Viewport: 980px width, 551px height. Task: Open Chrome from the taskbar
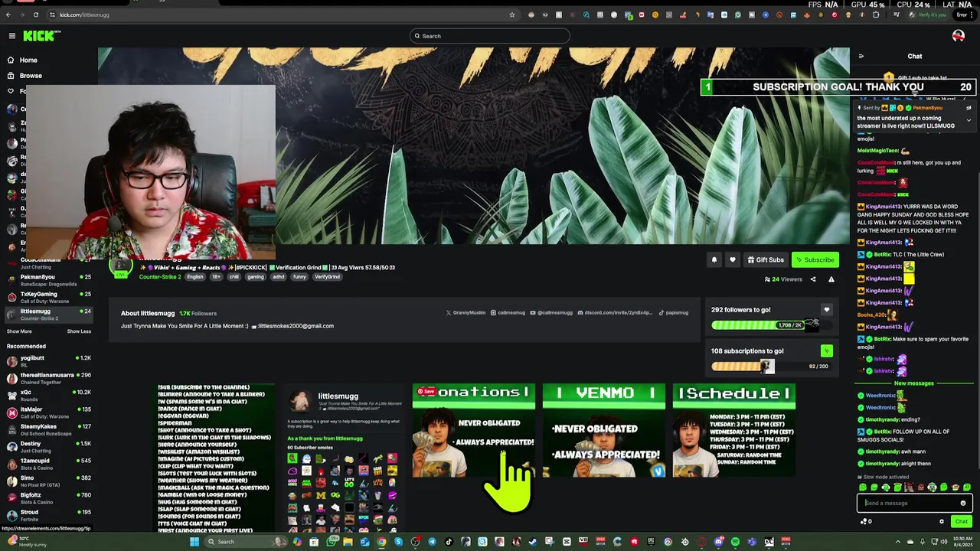click(x=381, y=542)
